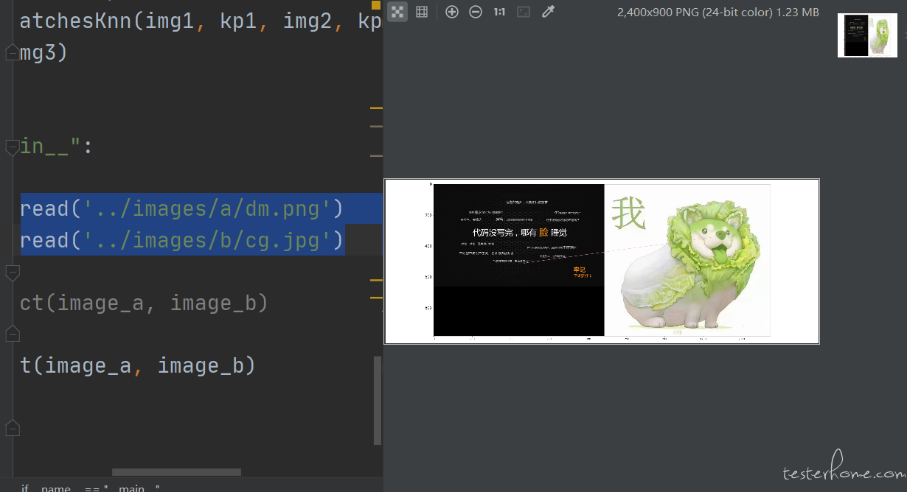Screen dimensions: 907x492
Task: Zoom out of the image
Action: (x=476, y=12)
